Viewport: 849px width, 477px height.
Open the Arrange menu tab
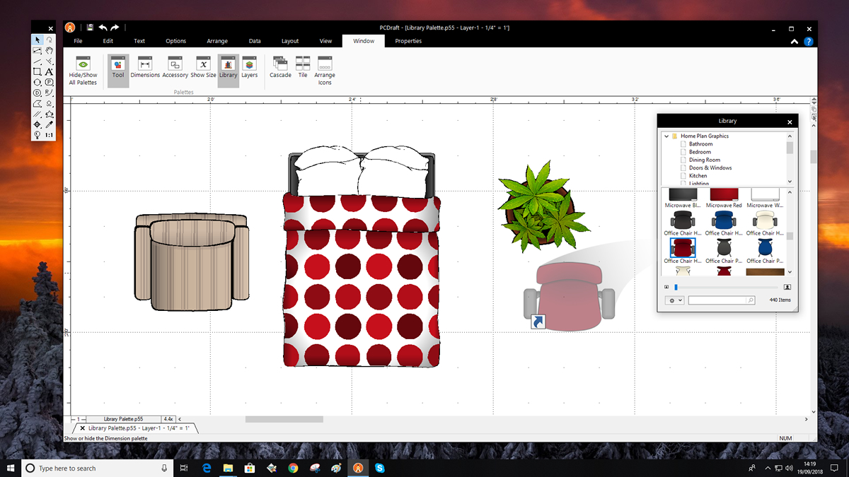pos(217,41)
